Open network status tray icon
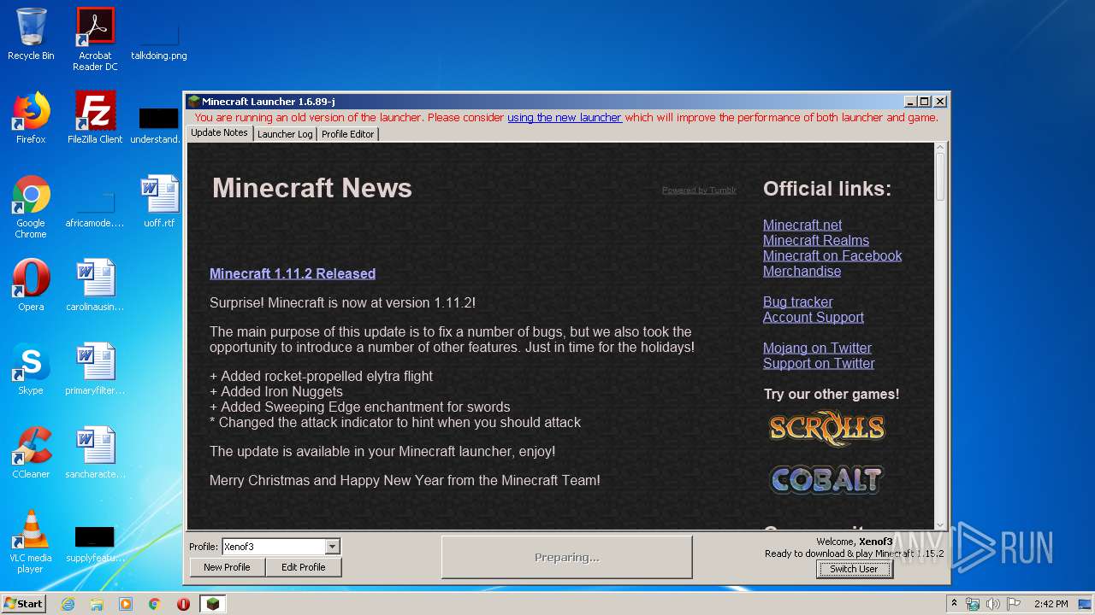Screen dimensions: 1095x615 (974, 604)
